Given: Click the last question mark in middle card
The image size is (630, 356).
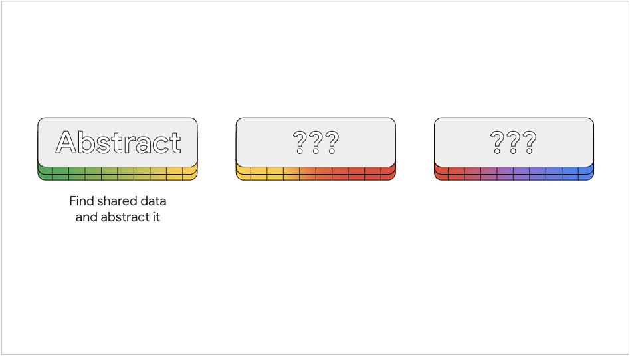Looking at the screenshot, I should tap(332, 141).
